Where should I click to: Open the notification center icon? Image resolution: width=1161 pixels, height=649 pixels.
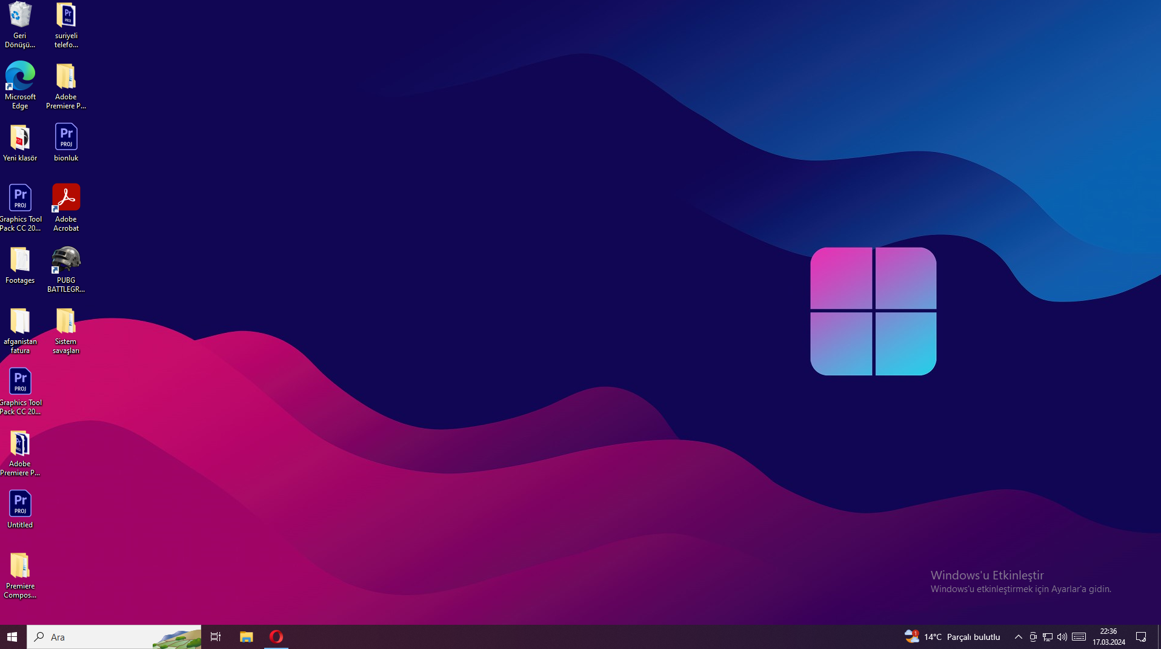click(x=1141, y=637)
